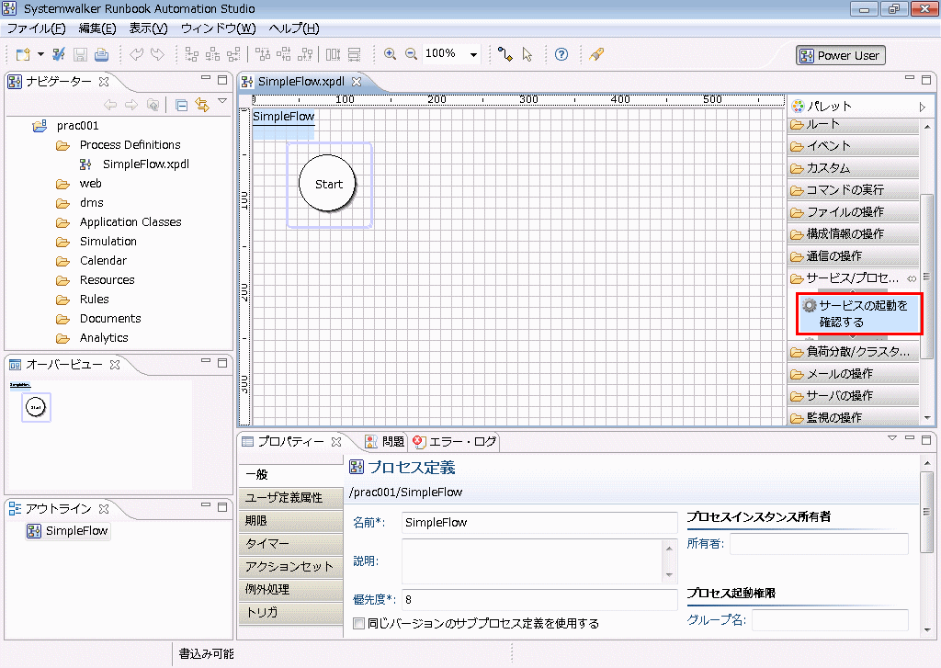Select the arrow connection tool
The width and height of the screenshot is (941, 668).
point(505,54)
